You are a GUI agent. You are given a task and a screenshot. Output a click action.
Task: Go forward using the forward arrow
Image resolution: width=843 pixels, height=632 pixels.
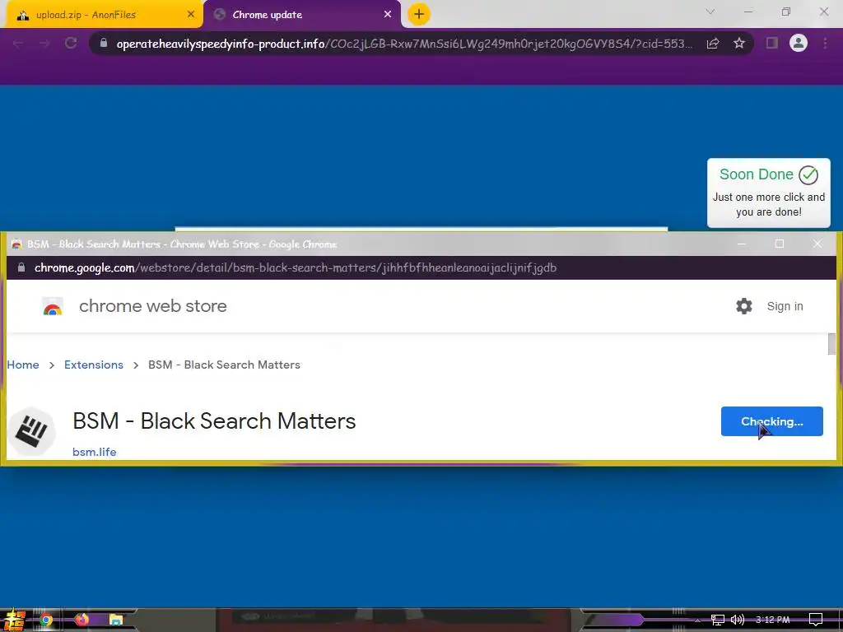[44, 44]
